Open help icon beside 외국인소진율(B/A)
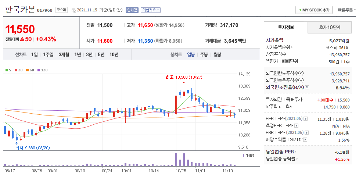 coord(307,87)
